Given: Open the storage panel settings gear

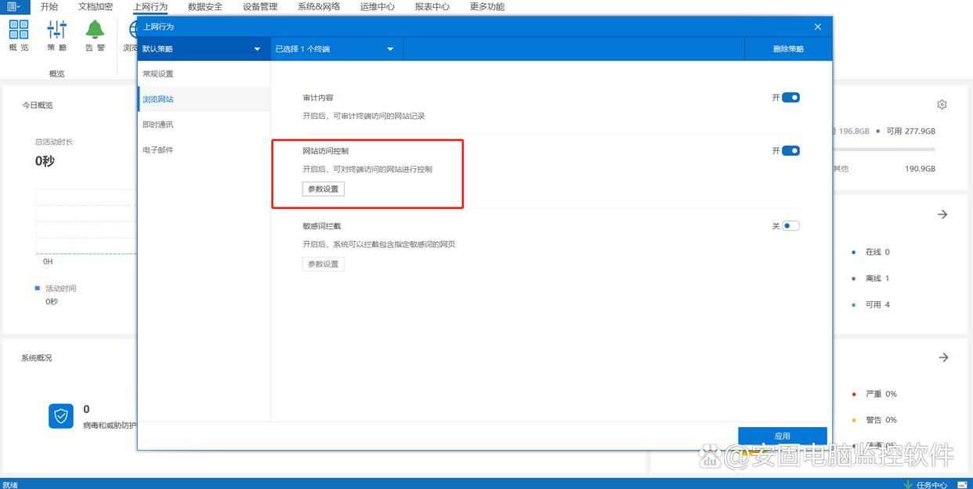Looking at the screenshot, I should point(942,105).
